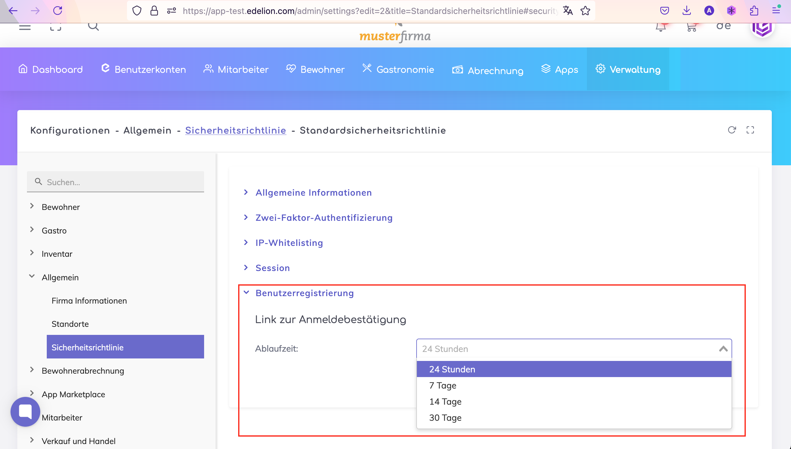Open the shopping cart icon

pyautogui.click(x=691, y=27)
